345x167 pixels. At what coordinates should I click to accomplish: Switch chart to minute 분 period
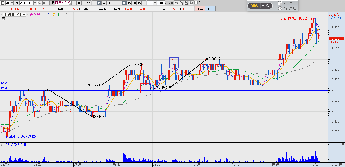pos(94,3)
